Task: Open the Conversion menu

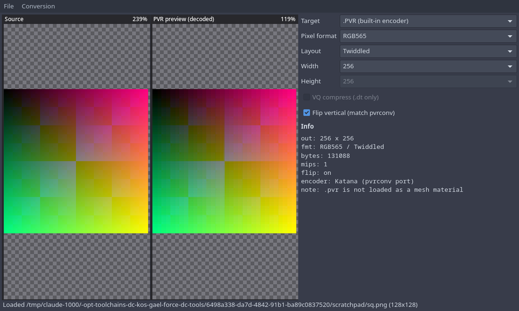Action: point(38,6)
